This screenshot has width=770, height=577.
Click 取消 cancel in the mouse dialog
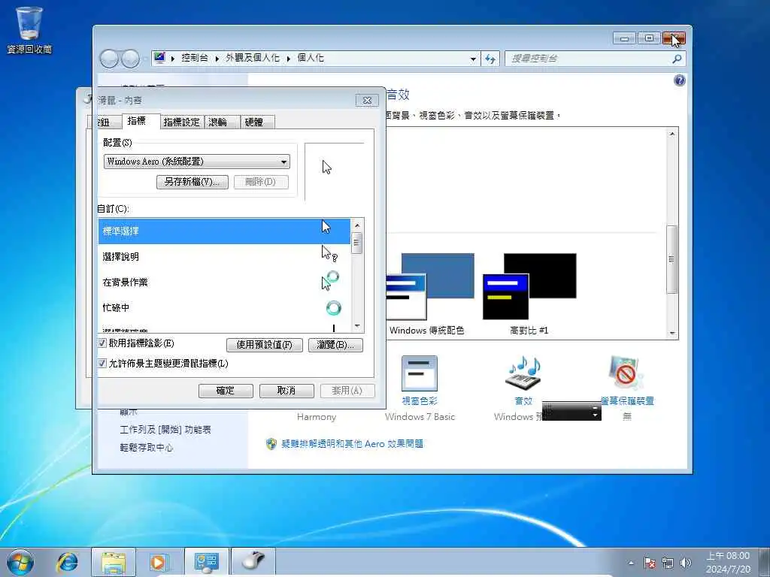(286, 391)
